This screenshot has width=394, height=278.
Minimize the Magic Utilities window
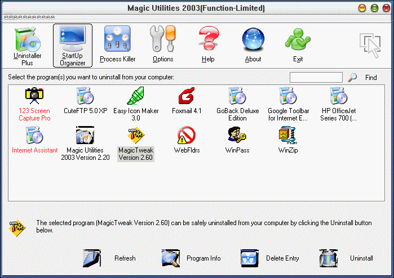coord(362,8)
